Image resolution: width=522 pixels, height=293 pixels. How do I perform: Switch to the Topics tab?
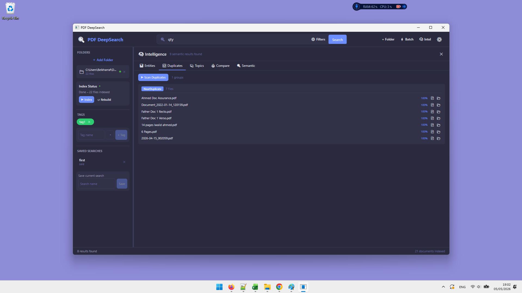click(x=197, y=66)
